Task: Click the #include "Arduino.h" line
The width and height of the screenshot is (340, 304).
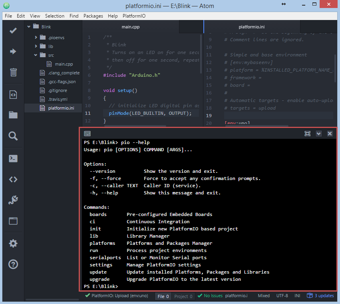Action: click(x=131, y=75)
